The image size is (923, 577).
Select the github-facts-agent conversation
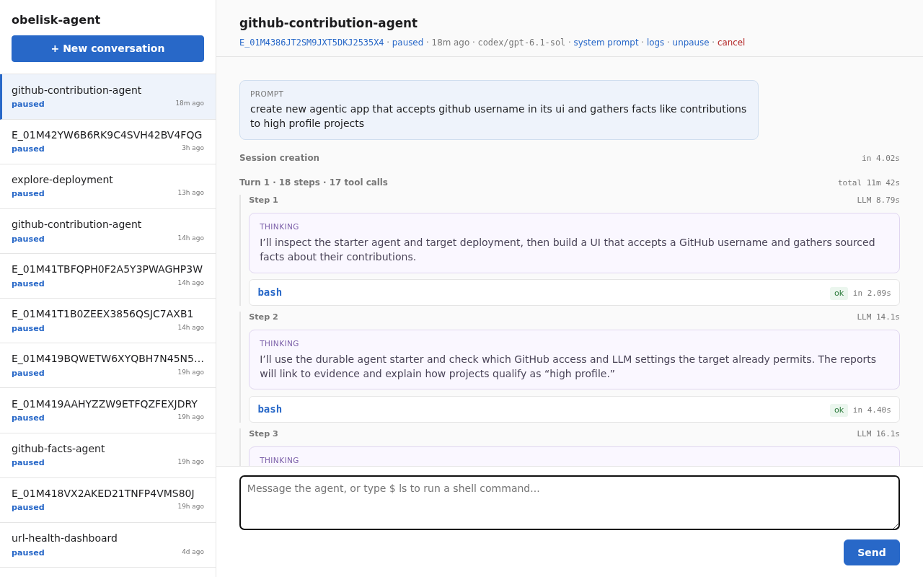(x=107, y=455)
